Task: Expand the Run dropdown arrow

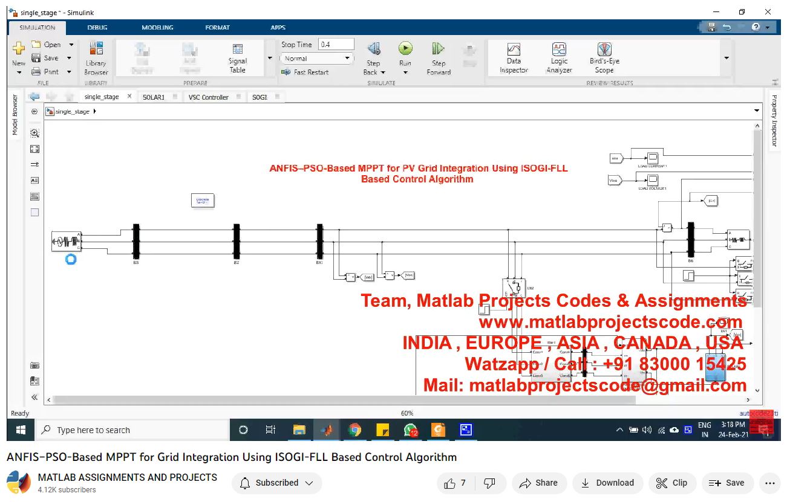Action: click(405, 72)
